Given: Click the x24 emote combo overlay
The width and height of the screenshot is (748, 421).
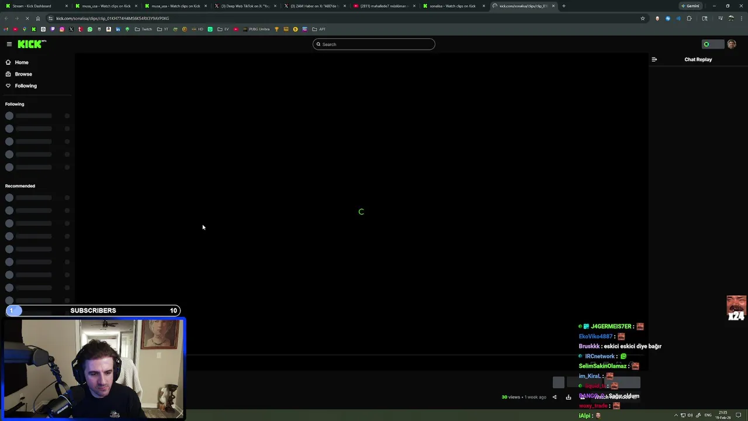Looking at the screenshot, I should coord(736,308).
